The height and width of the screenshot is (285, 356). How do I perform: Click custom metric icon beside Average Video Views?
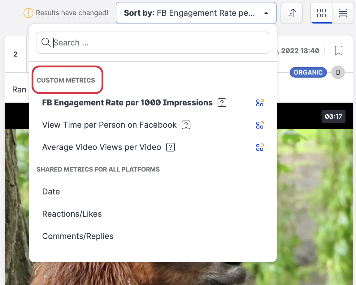pyautogui.click(x=260, y=147)
